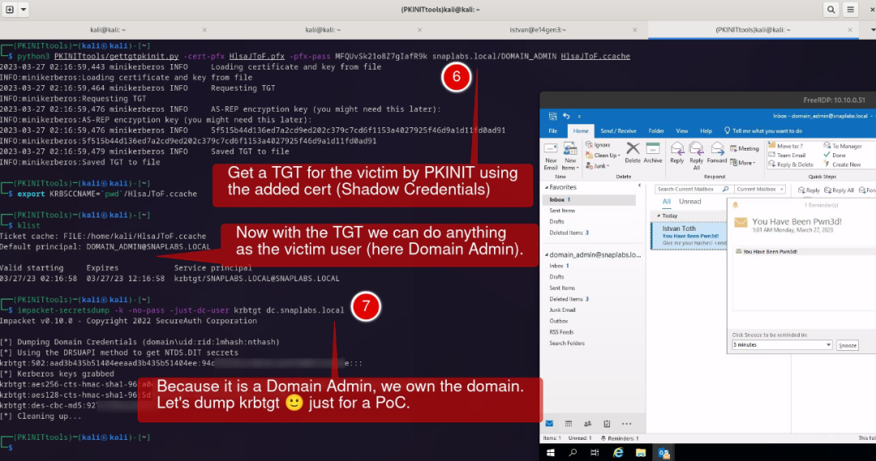Image resolution: width=876 pixels, height=461 pixels.
Task: Open Sent Items under Favorites
Action: [561, 211]
